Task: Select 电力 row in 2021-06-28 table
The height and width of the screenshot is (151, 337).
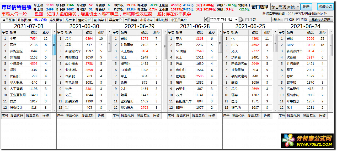Action: (192, 38)
